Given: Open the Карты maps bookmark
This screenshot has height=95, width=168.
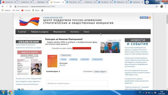Looking at the screenshot, I should pyautogui.click(x=36, y=11).
